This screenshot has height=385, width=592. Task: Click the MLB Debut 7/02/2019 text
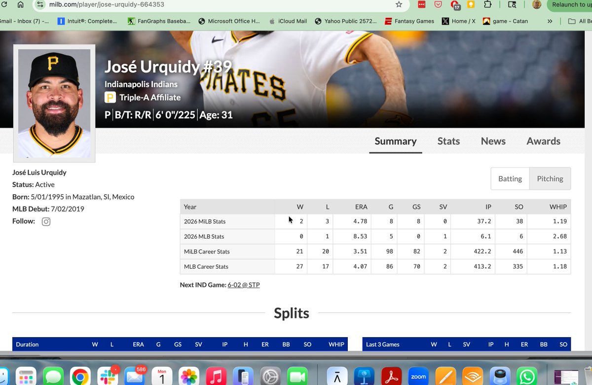[48, 209]
